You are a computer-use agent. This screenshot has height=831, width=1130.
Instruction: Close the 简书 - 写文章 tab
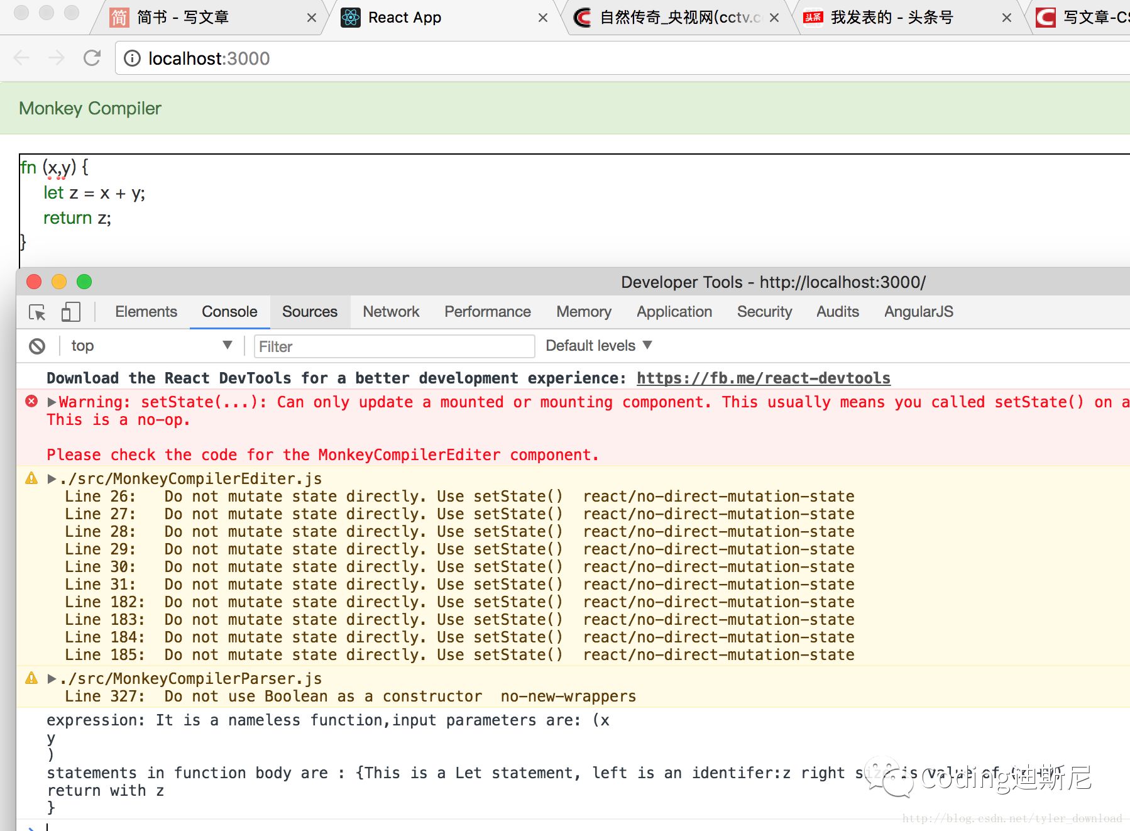(311, 18)
